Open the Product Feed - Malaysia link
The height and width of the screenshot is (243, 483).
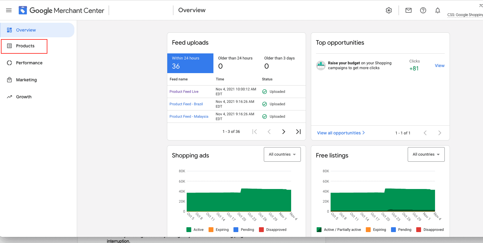(189, 116)
